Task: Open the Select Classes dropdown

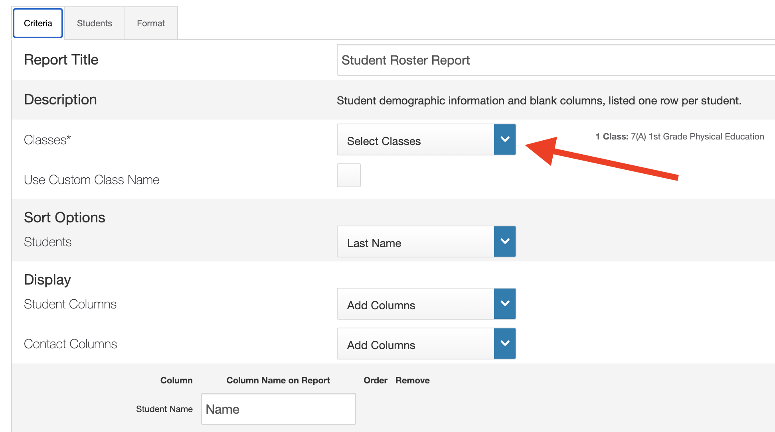Action: click(415, 140)
